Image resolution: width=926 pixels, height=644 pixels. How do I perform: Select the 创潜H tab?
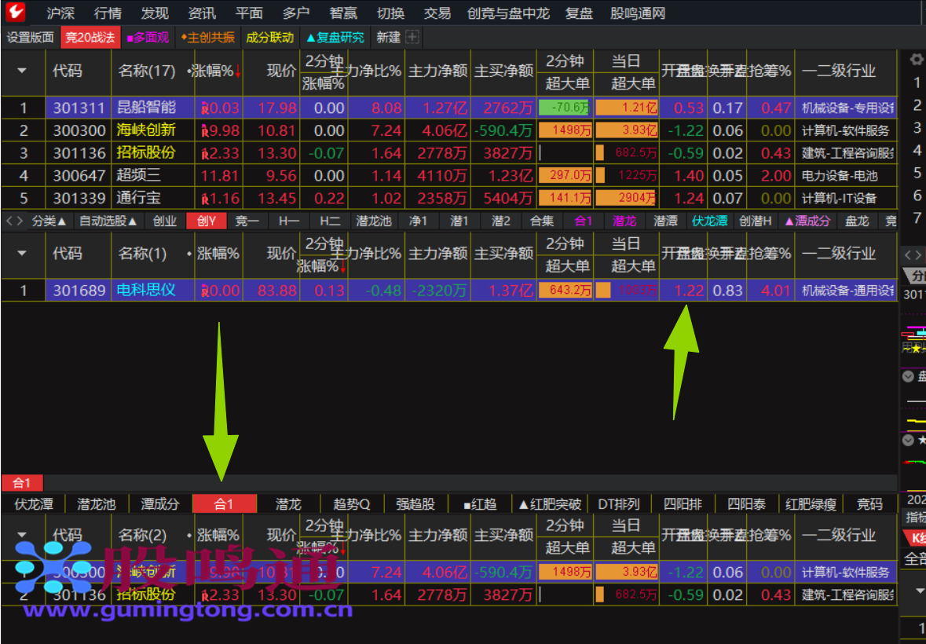point(756,221)
